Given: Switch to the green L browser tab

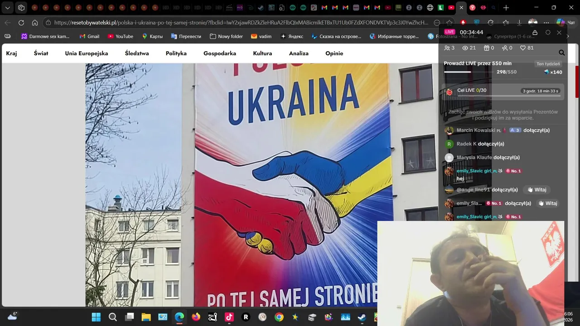Looking at the screenshot, I should [440, 8].
